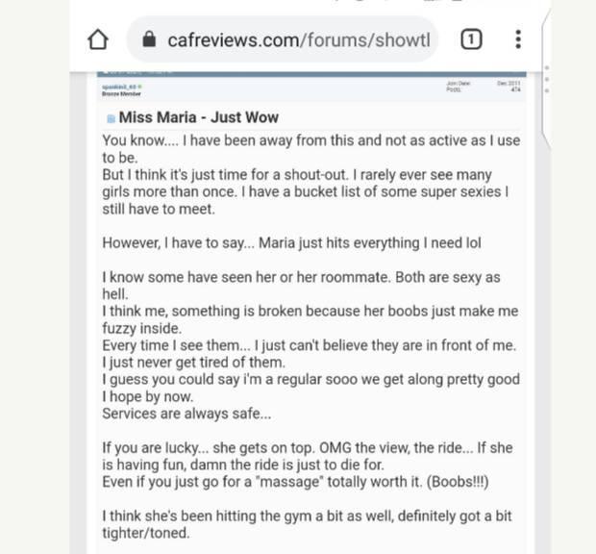Click the curved panel edge at right

coord(546,80)
